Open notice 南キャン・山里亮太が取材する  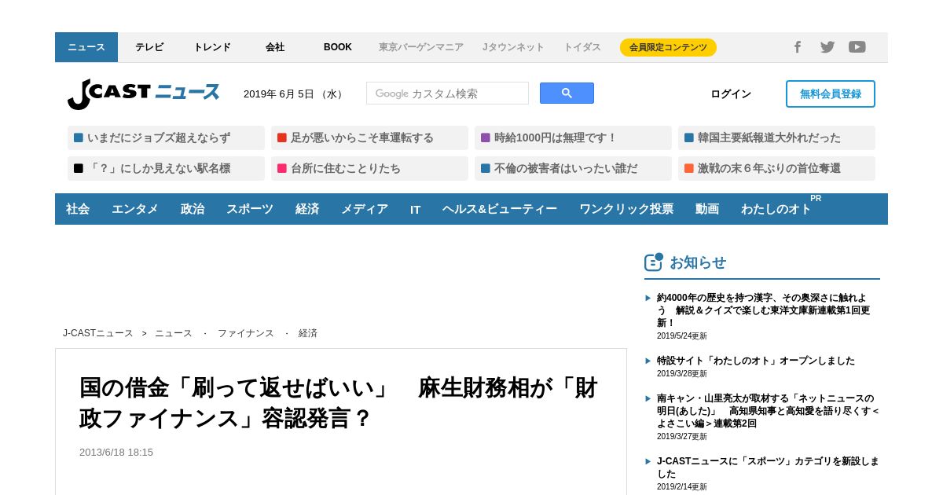(768, 411)
